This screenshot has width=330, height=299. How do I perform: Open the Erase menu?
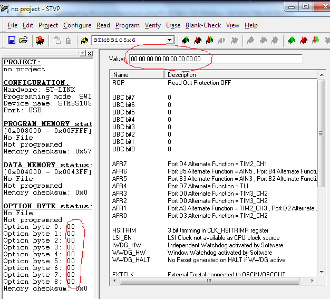(173, 25)
